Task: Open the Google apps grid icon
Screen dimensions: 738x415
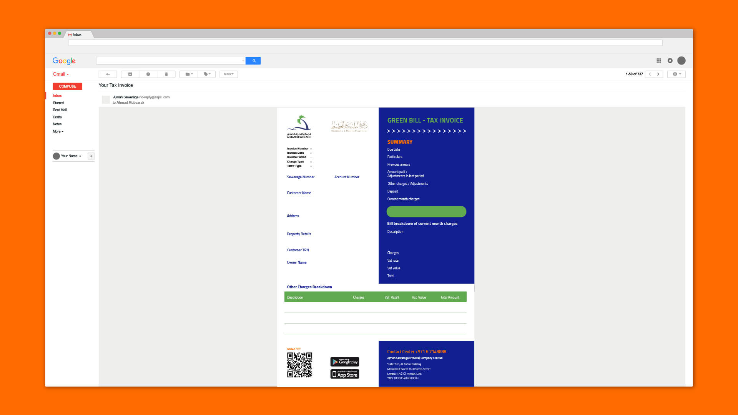Action: point(659,61)
